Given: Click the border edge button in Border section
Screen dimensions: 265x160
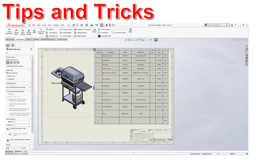Looking at the screenshot, I should [7, 148].
